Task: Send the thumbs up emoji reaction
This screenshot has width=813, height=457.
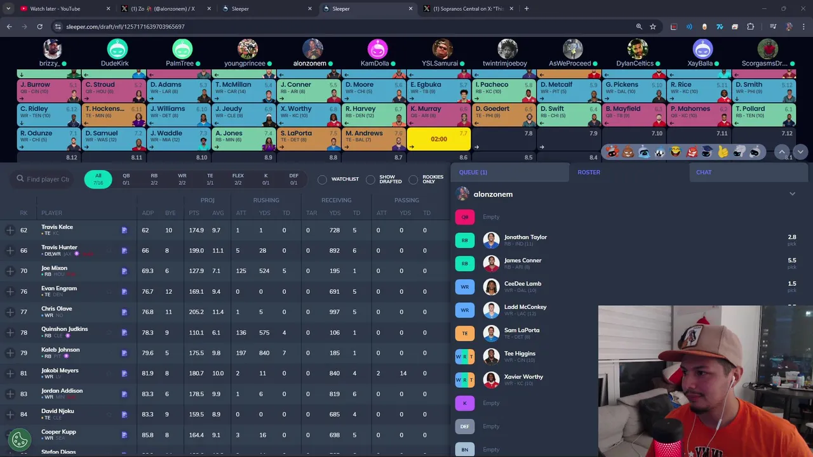Action: (x=723, y=152)
